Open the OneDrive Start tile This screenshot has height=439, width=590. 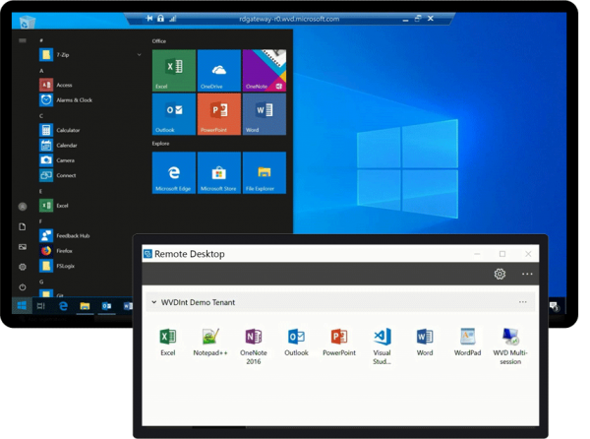coord(219,71)
